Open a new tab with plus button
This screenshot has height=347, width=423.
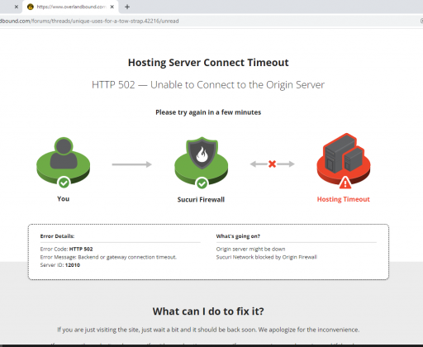tap(127, 7)
